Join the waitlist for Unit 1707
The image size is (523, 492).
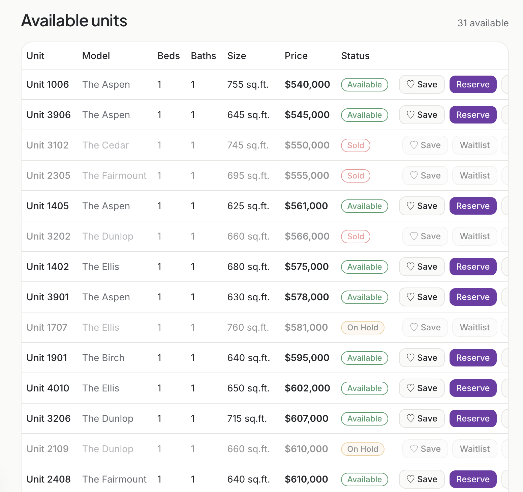(x=475, y=327)
